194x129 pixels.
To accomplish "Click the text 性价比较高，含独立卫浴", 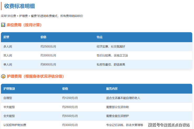I will (112, 56).
